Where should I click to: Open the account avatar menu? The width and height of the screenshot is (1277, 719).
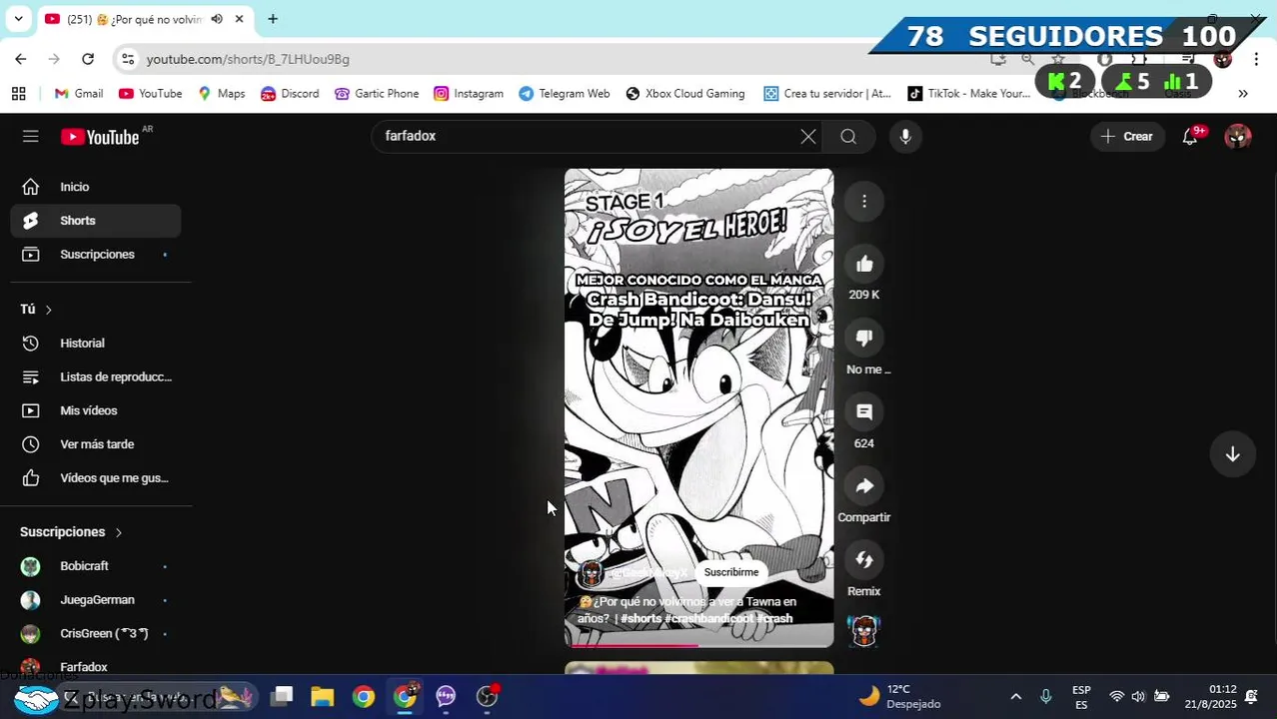(1238, 137)
